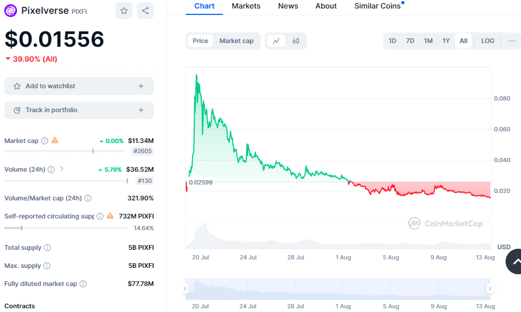Click the 14.64% circulating percentage
This screenshot has height=312, width=521.
click(144, 229)
